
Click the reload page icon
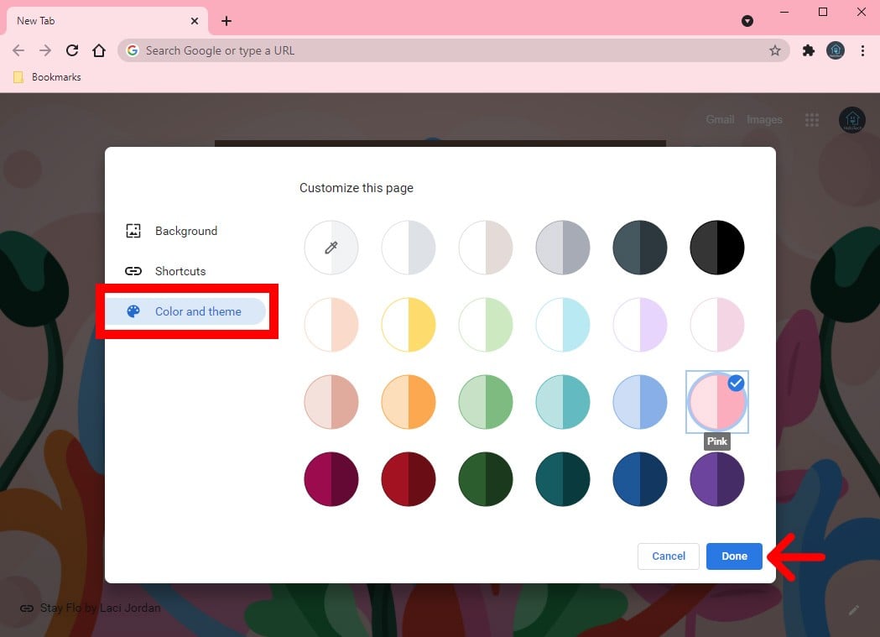pyautogui.click(x=72, y=50)
